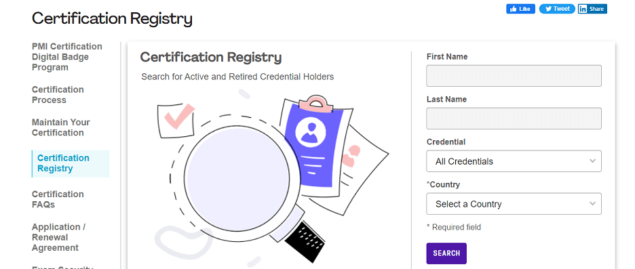Open the Credential dropdown
This screenshot has height=269, width=635.
pyautogui.click(x=514, y=161)
